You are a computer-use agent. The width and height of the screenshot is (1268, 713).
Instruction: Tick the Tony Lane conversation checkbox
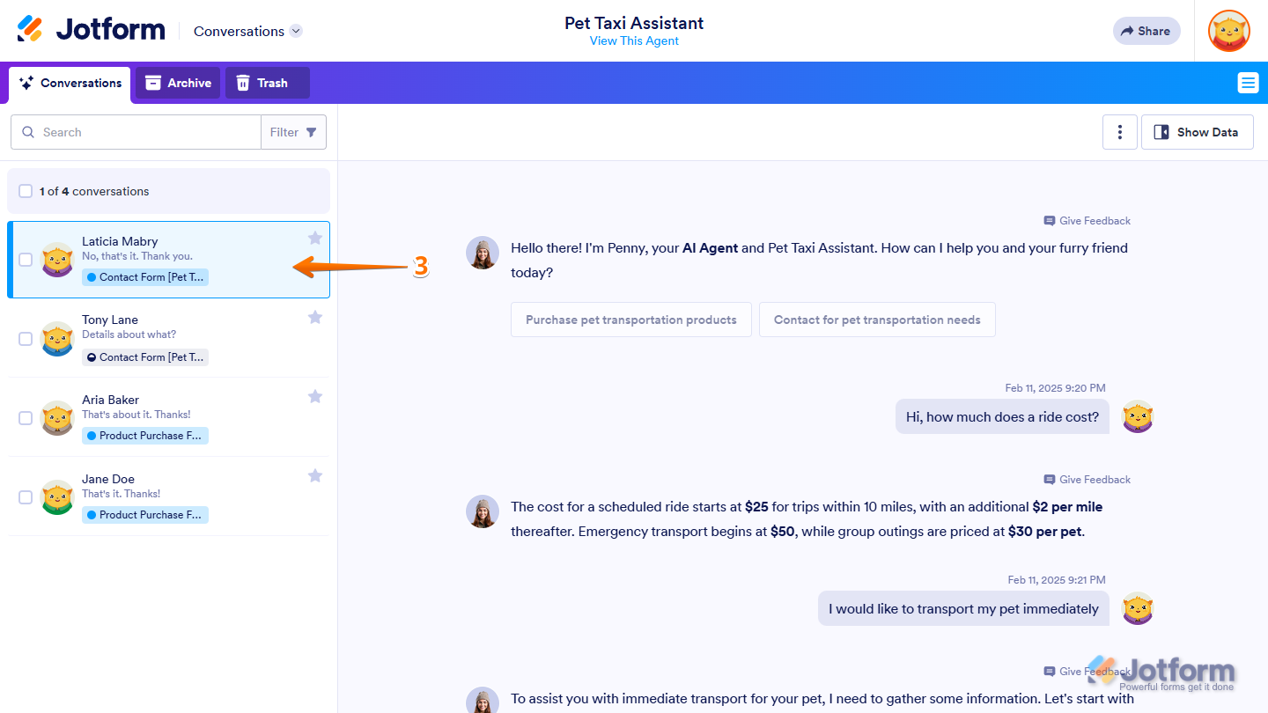pyautogui.click(x=26, y=339)
